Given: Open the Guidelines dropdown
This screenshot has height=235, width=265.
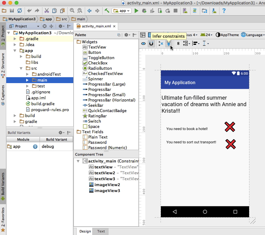Looking at the screenshot, I should tap(205, 44).
